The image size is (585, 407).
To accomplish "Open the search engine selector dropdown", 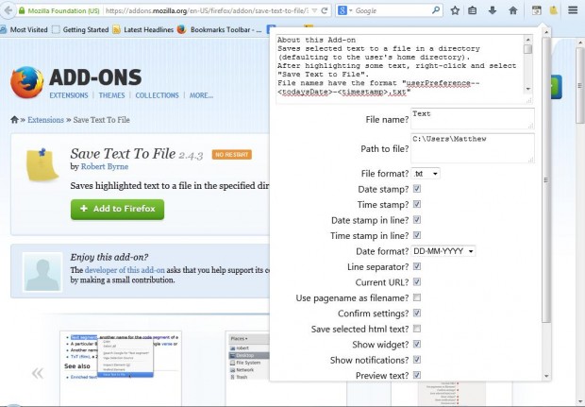I will point(344,11).
